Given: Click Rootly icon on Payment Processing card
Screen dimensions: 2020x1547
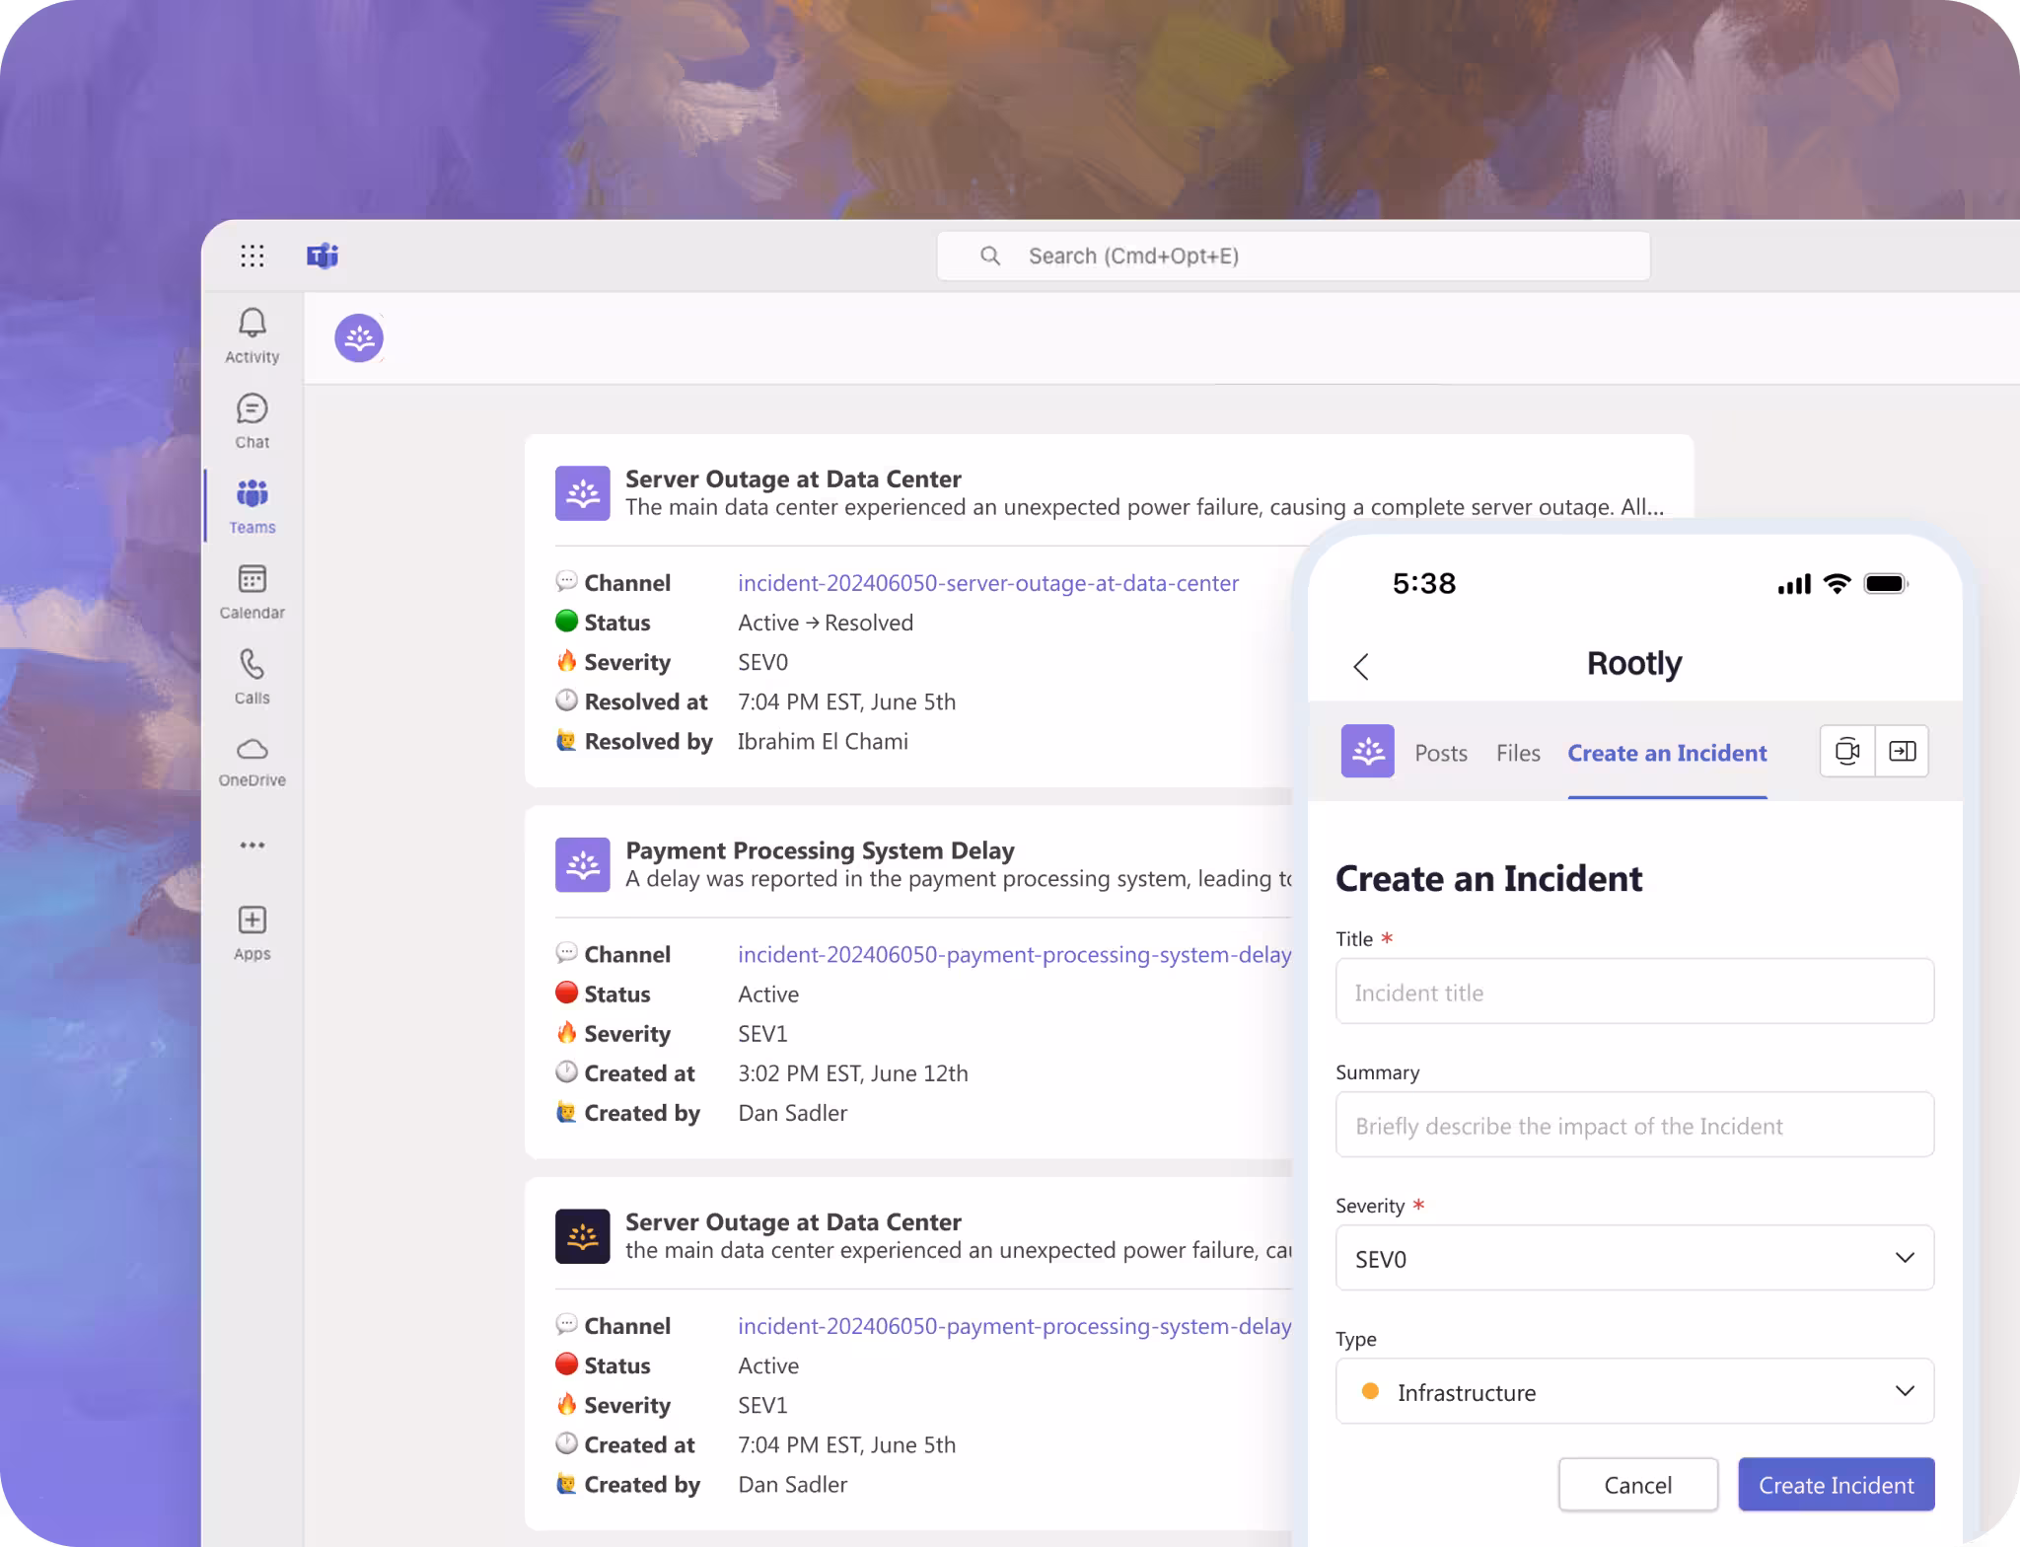Looking at the screenshot, I should pos(582,865).
